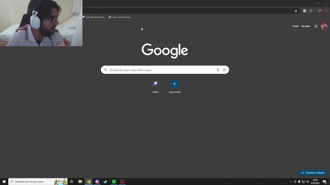
Task: Bookmark this page with the star icon
Action: 296,11
